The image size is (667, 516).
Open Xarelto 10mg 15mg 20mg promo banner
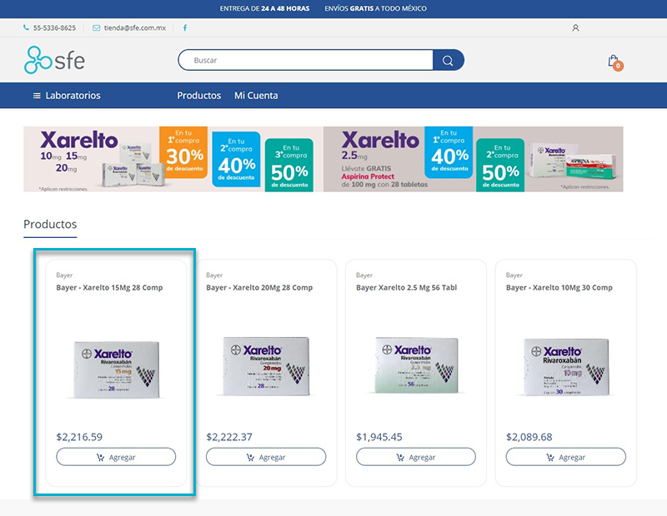coord(173,159)
